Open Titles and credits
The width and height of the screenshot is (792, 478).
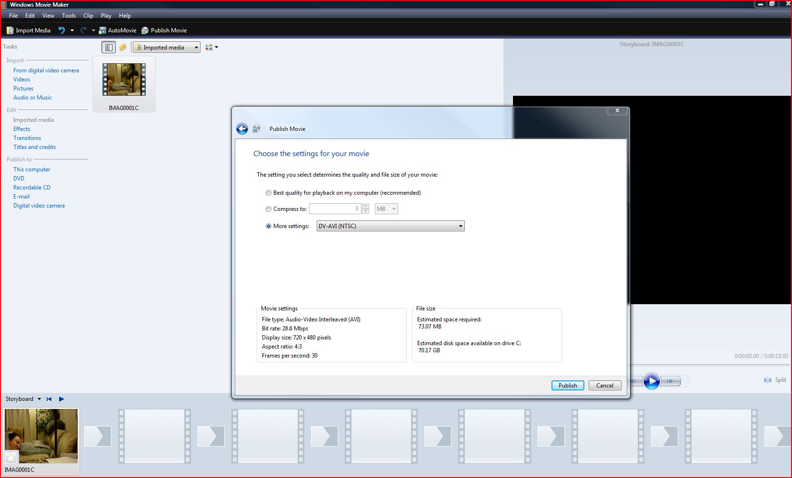point(34,147)
